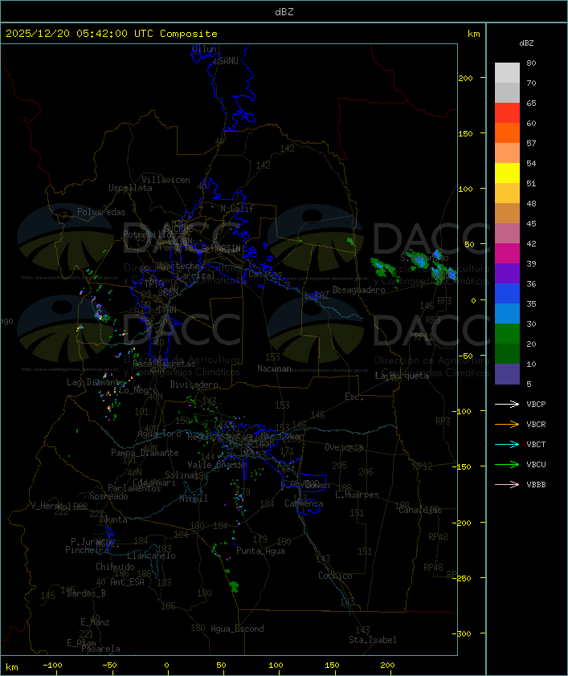Image resolution: width=568 pixels, height=676 pixels.
Task: Pick the purple 36-39 dBZ legend swatch
Action: 507,273
